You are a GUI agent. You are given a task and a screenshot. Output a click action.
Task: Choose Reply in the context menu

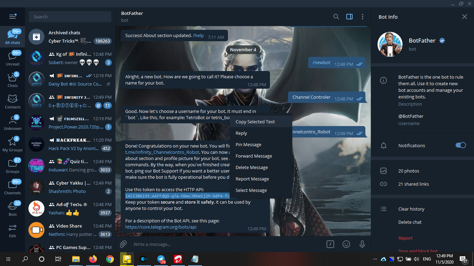click(x=261, y=133)
